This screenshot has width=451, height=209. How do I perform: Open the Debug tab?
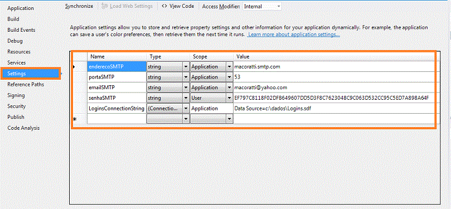click(x=15, y=41)
